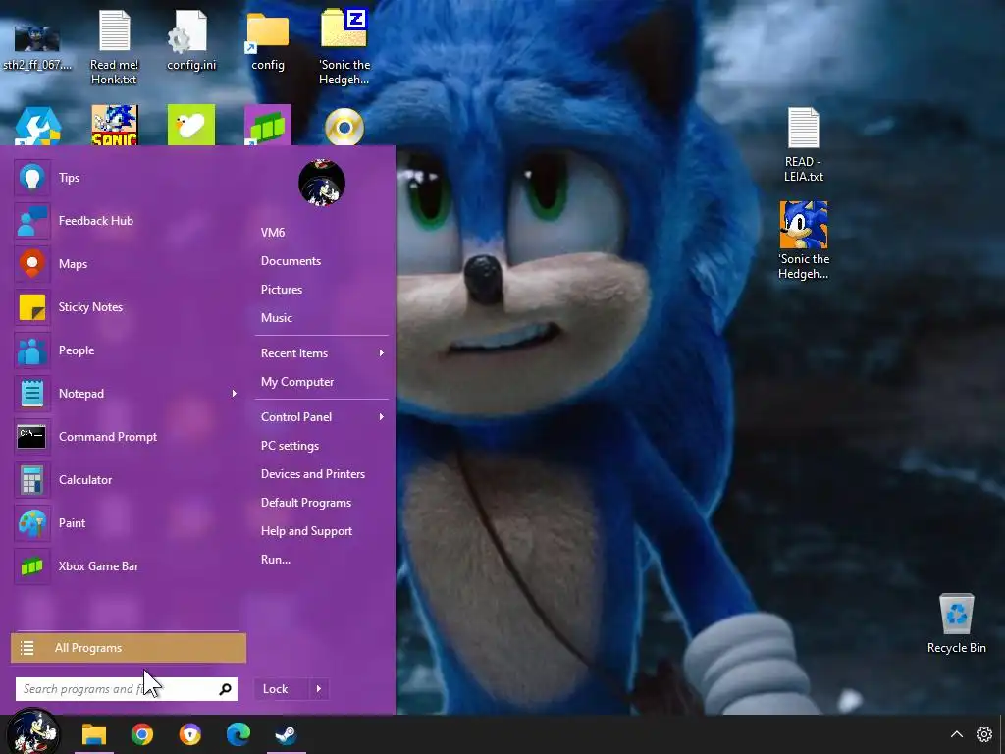Open PC settings from the Start menu
1005x754 pixels.
290,446
